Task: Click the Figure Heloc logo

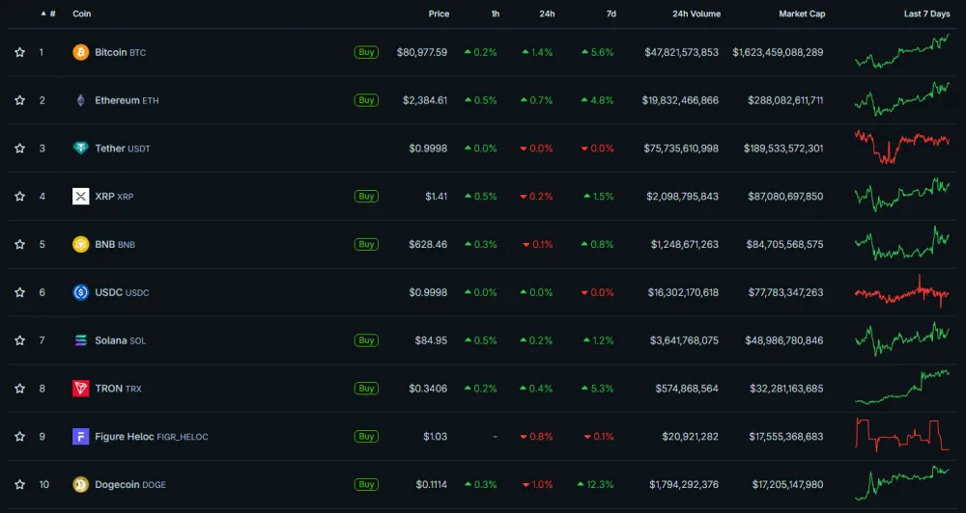Action: tap(81, 436)
